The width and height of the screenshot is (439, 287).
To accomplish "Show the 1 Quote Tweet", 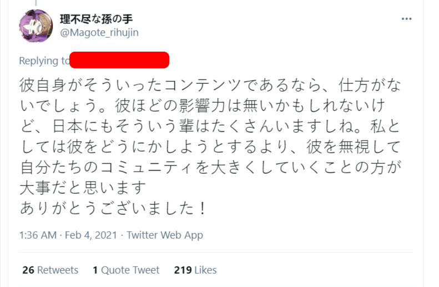I will (x=126, y=270).
